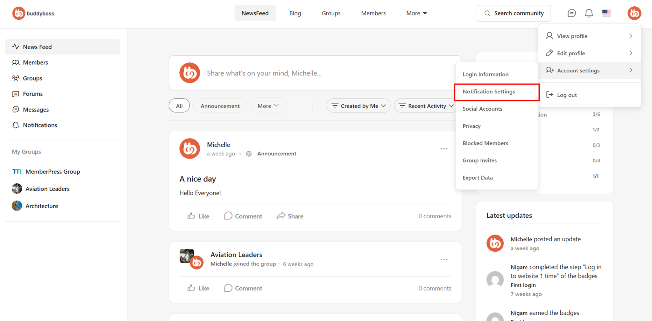This screenshot has width=652, height=321.
Task: Expand the View profile submenu chevron
Action: tap(631, 36)
